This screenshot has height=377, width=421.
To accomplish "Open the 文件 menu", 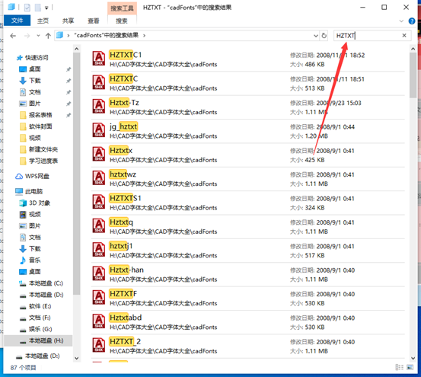I will point(18,21).
